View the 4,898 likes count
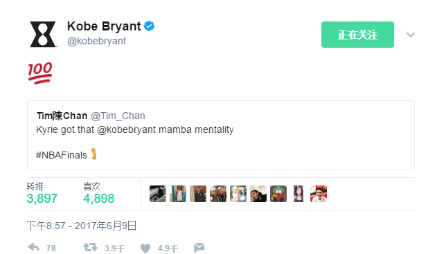 coord(98,199)
